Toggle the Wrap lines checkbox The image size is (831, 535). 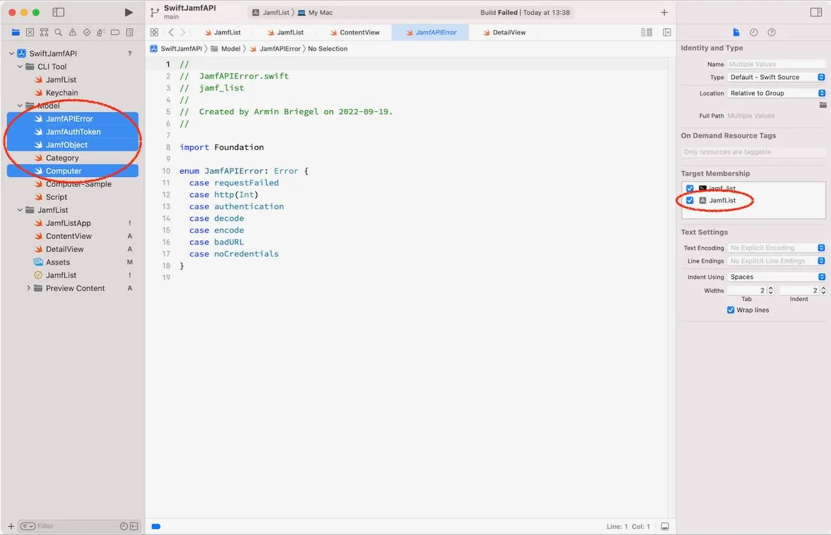point(730,310)
